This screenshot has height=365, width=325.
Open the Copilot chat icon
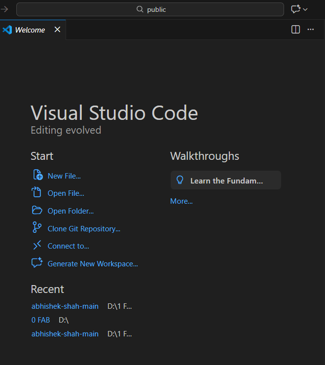click(x=296, y=9)
